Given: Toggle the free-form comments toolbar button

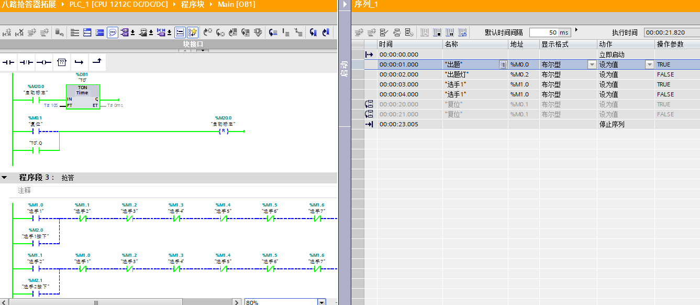Looking at the screenshot, I should point(113,32).
